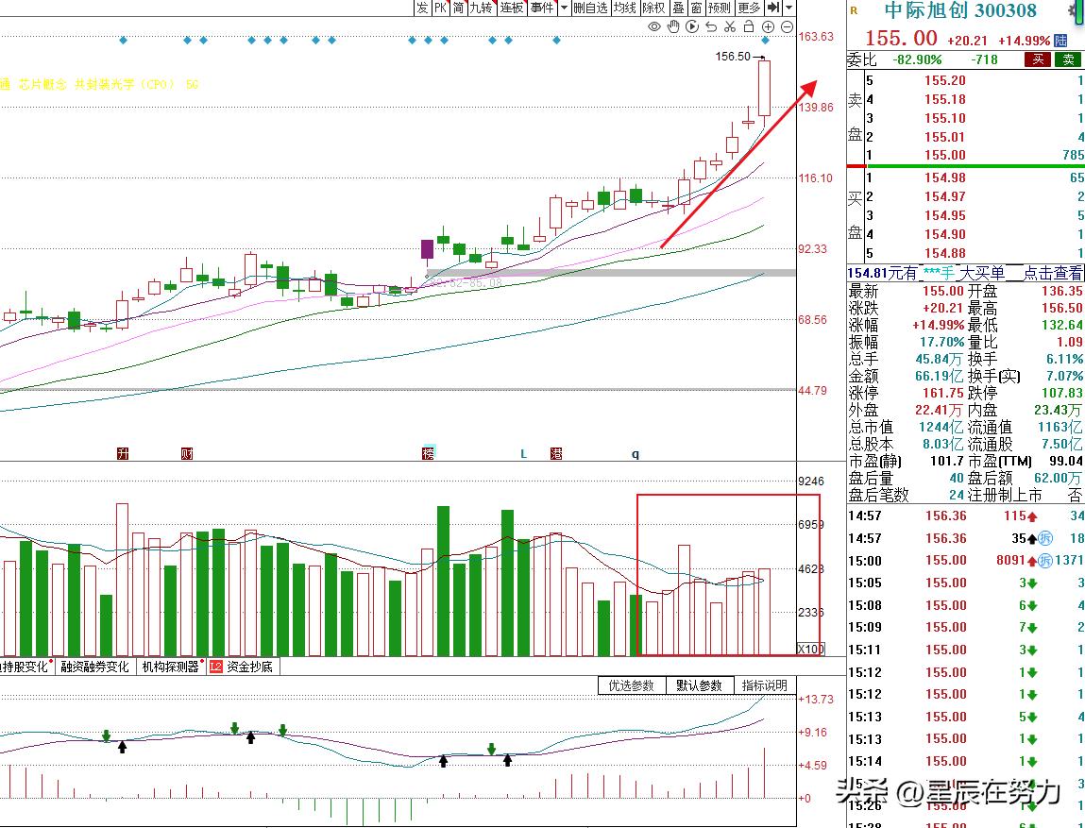
Task: Click sell level 5 price 155.20
Action: 944,80
